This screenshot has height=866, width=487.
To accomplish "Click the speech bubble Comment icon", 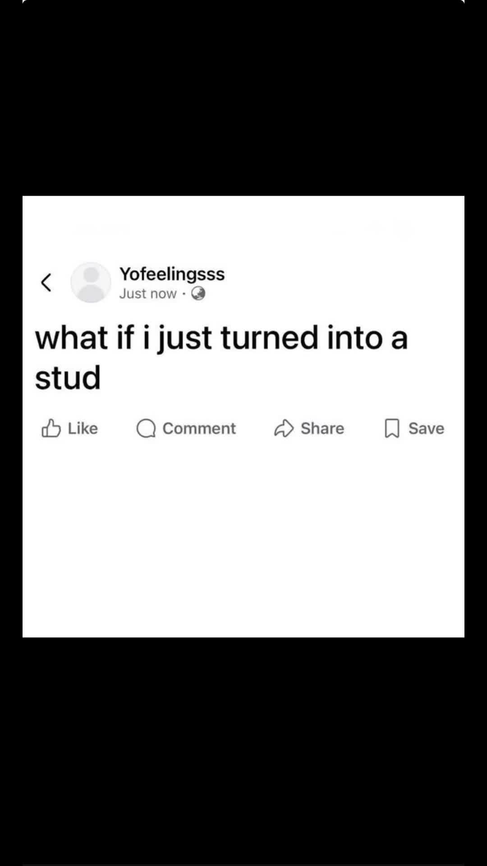I will point(146,428).
